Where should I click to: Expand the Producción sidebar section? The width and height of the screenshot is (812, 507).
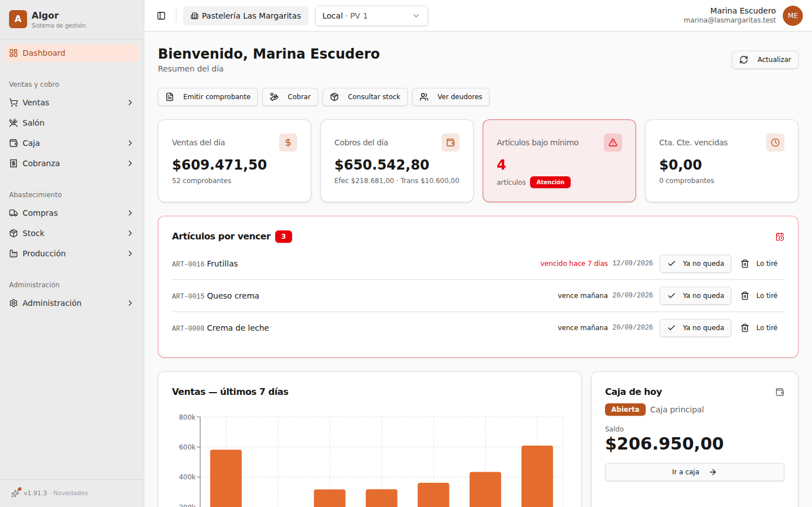point(72,253)
